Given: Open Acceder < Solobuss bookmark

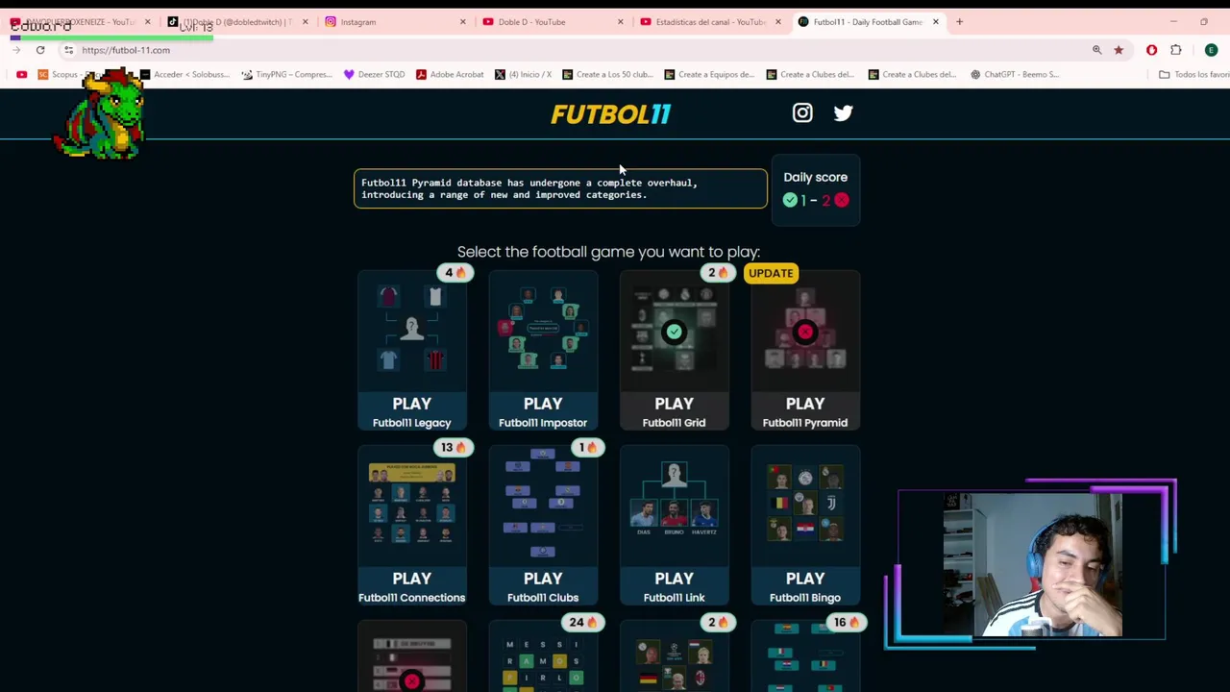Looking at the screenshot, I should 184,74.
